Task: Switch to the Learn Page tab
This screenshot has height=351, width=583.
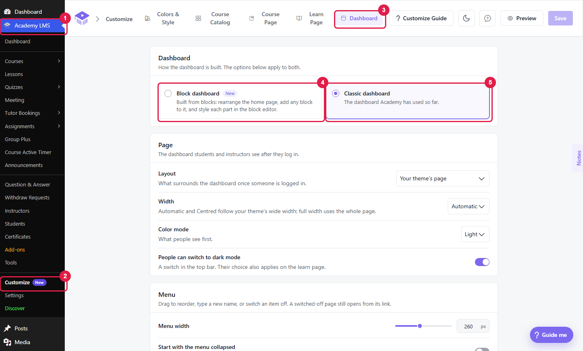Action: point(310,18)
